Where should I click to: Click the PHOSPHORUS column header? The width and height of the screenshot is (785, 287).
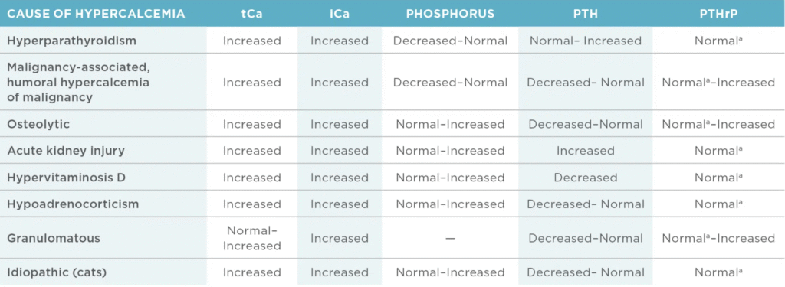click(x=449, y=14)
